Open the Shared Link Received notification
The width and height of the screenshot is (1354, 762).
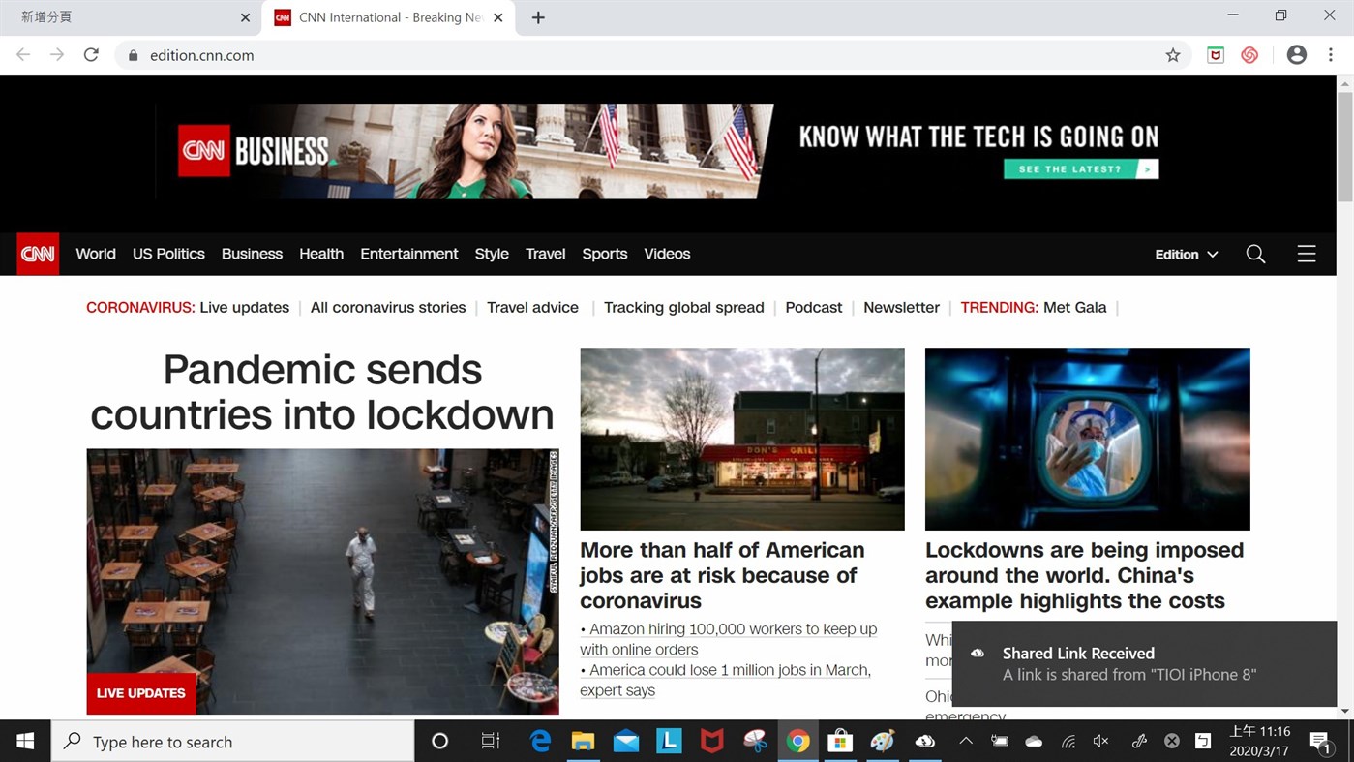(1144, 664)
